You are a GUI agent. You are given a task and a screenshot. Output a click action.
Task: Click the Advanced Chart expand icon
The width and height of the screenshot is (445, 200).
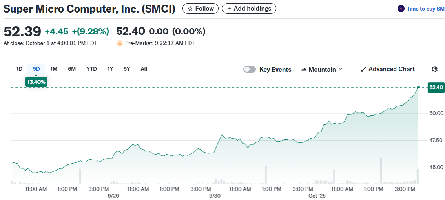coord(363,69)
